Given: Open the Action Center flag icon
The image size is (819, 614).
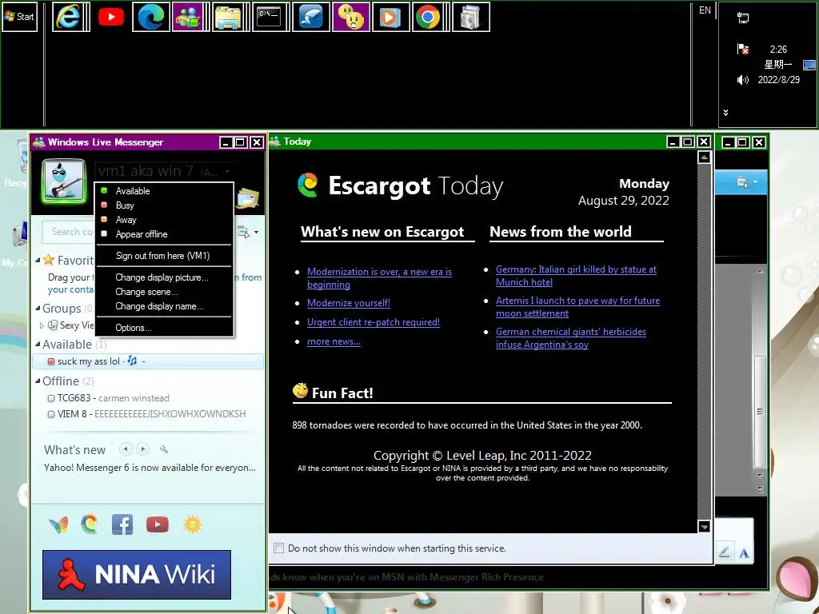Looking at the screenshot, I should (x=743, y=49).
